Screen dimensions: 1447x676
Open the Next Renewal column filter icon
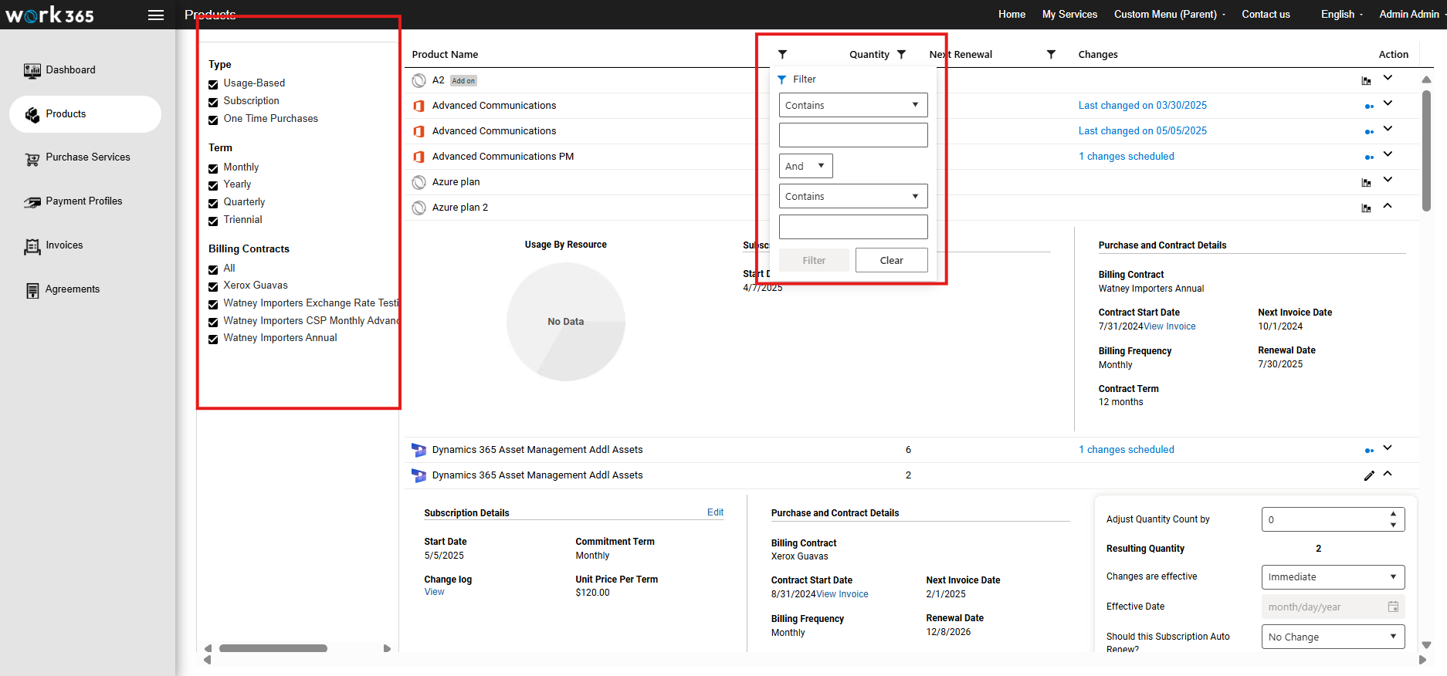pyautogui.click(x=1051, y=55)
